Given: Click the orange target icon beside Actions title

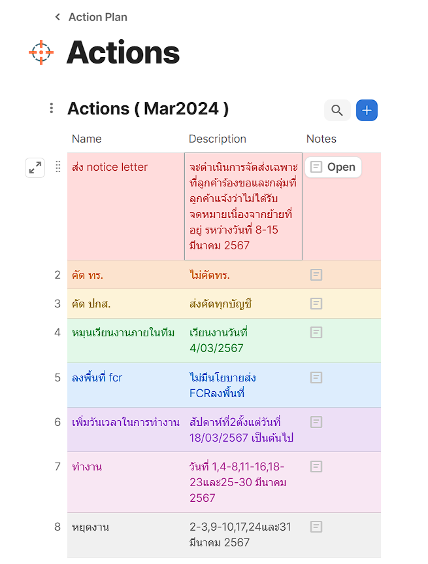Looking at the screenshot, I should (x=41, y=52).
